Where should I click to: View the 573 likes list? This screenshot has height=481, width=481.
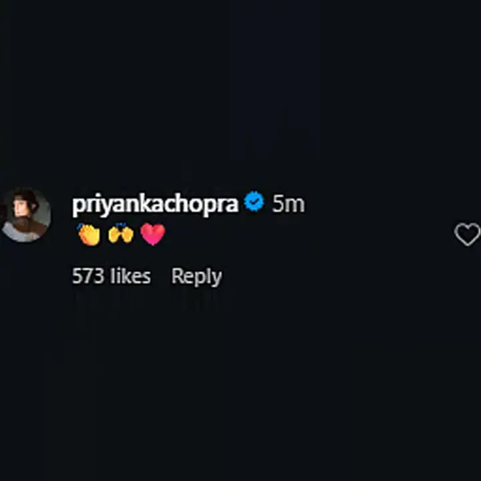click(x=112, y=276)
